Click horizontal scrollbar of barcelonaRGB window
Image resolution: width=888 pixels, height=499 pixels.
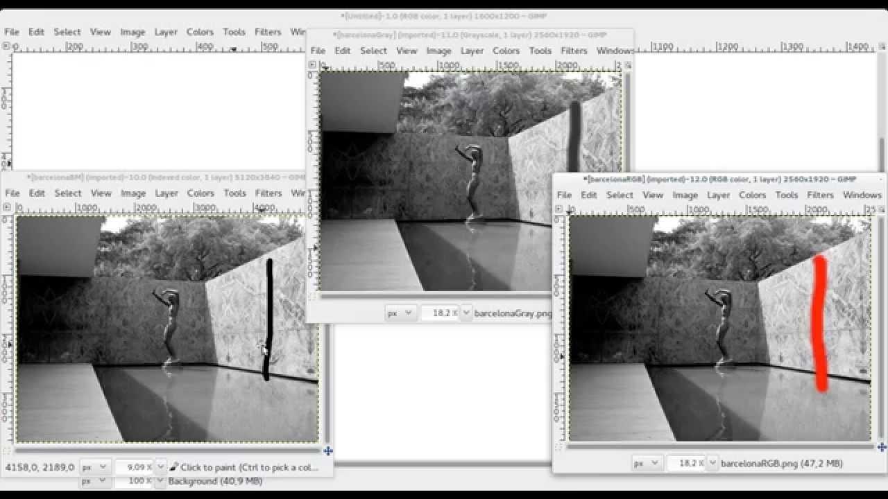pyautogui.click(x=720, y=448)
